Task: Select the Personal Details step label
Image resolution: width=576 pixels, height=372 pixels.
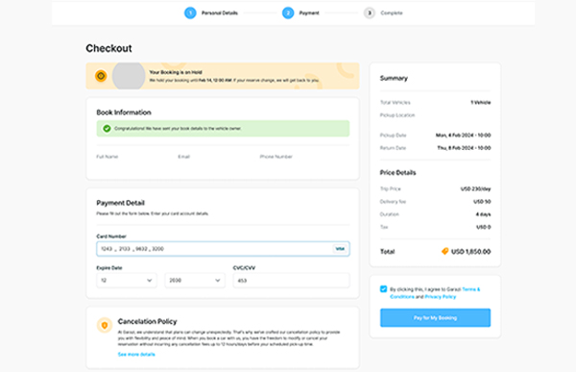Action: 219,12
